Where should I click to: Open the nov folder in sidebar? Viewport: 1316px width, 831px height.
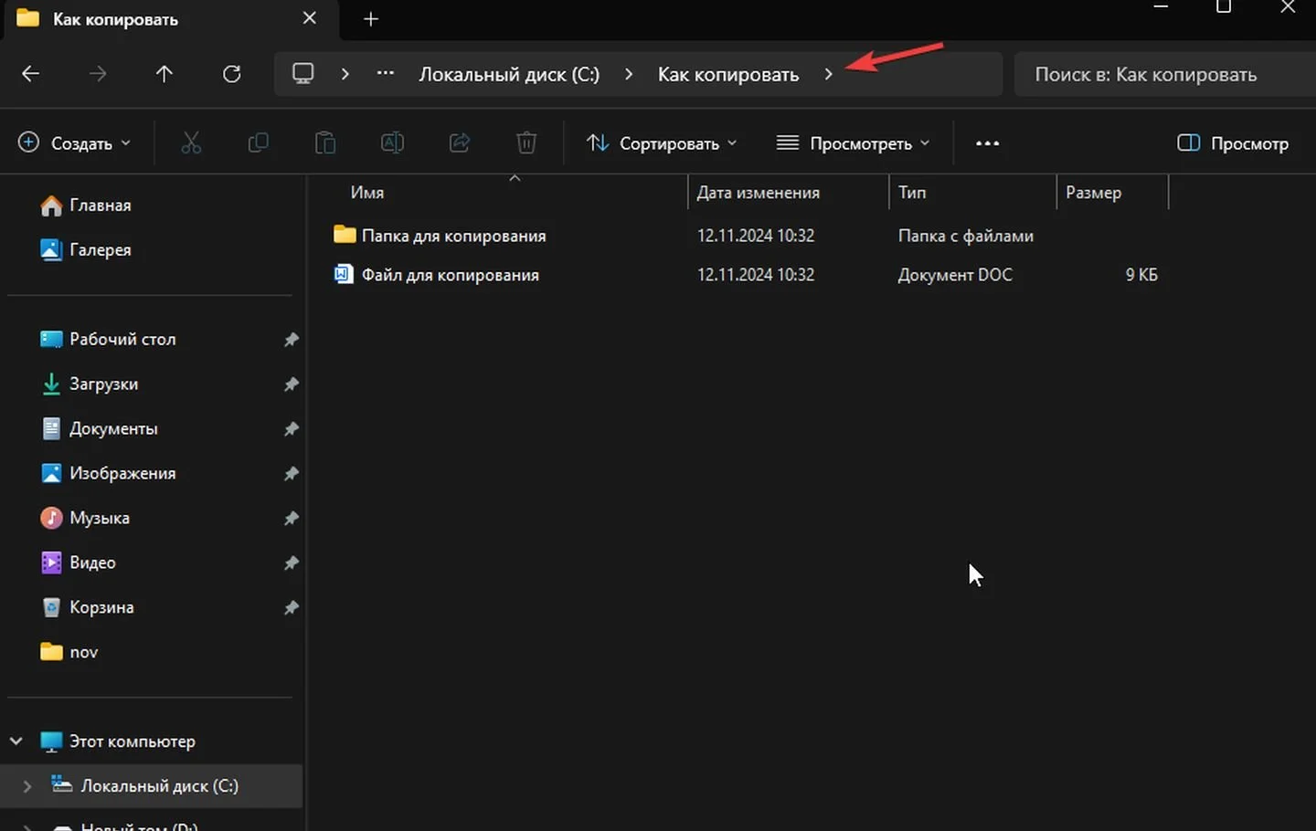point(83,653)
